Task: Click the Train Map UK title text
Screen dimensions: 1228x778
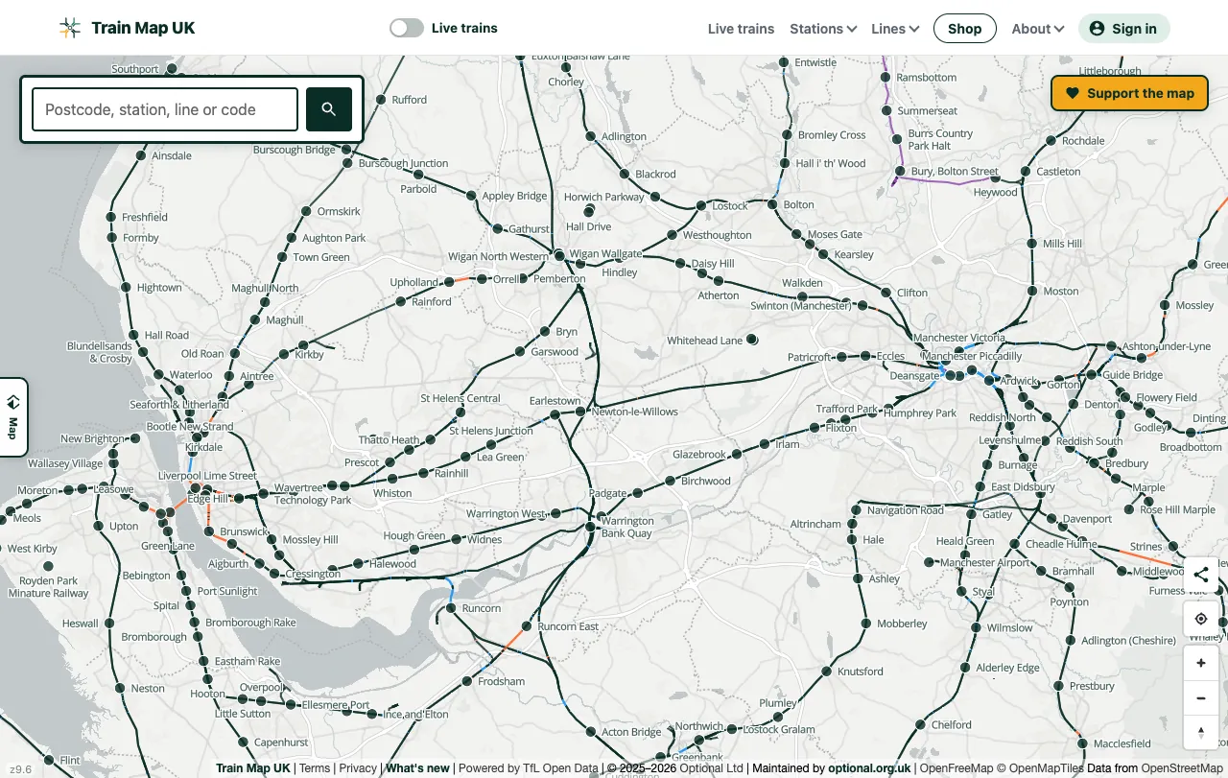Action: click(143, 28)
